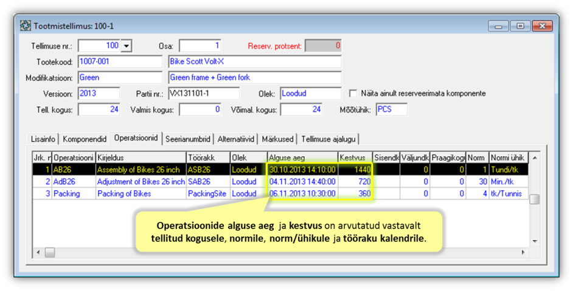The image size is (573, 291).
Task: Click duration value 360
Action: click(364, 194)
